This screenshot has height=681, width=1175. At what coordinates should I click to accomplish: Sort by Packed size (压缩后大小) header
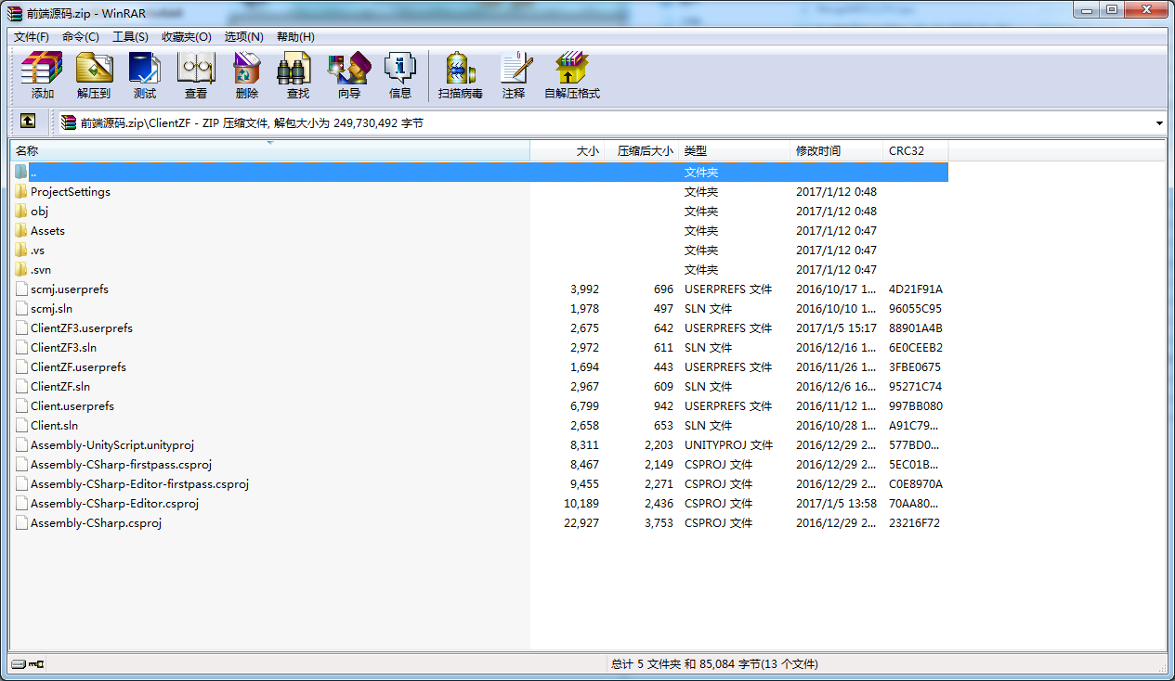642,150
